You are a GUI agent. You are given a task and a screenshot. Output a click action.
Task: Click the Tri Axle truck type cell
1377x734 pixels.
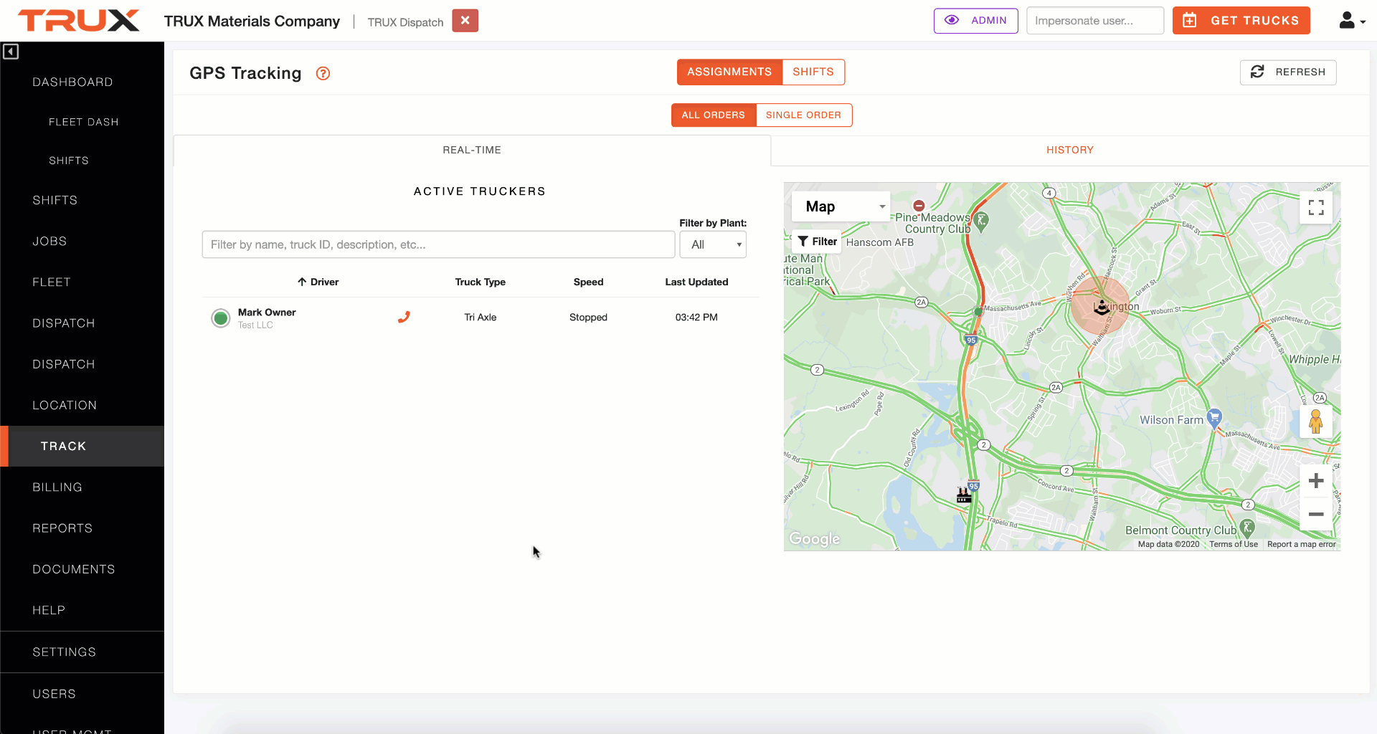point(481,317)
